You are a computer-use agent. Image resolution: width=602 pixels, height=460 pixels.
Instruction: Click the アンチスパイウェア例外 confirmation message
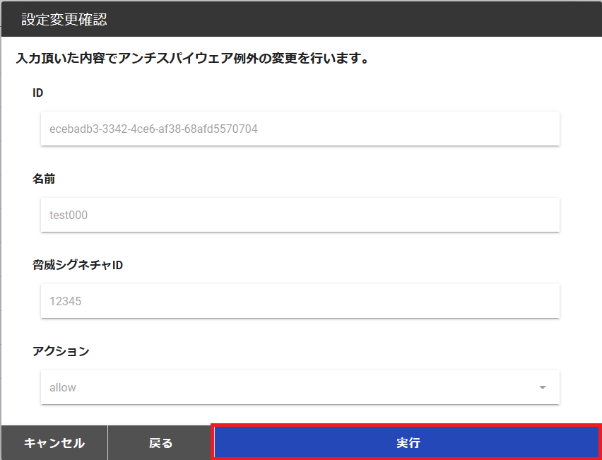coord(193,59)
